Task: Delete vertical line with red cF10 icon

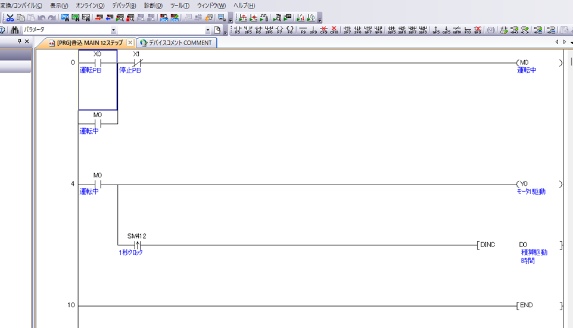Action: 334,30
